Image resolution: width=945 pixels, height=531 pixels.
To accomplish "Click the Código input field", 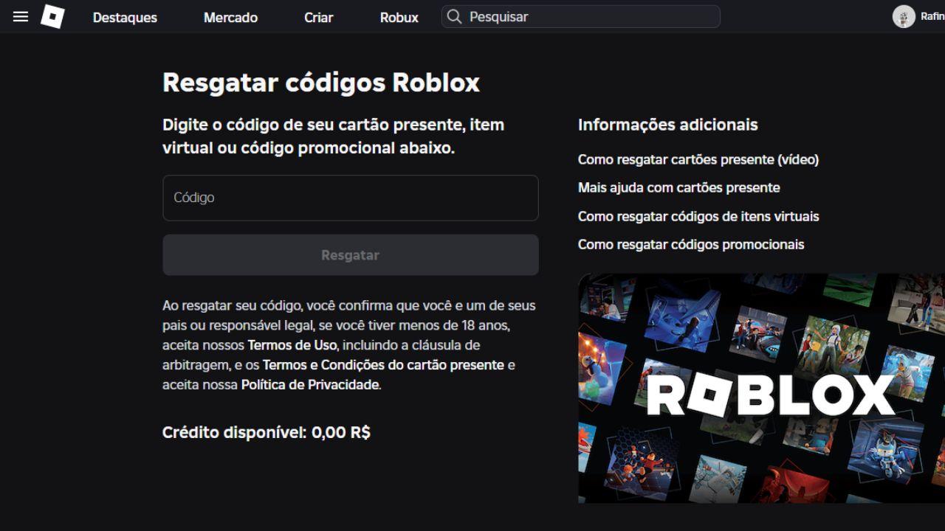I will point(351,198).
